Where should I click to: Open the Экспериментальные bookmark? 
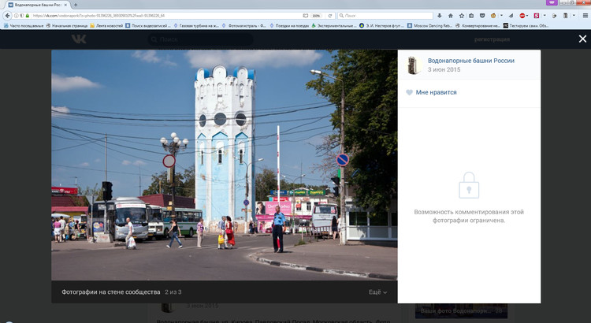click(333, 26)
